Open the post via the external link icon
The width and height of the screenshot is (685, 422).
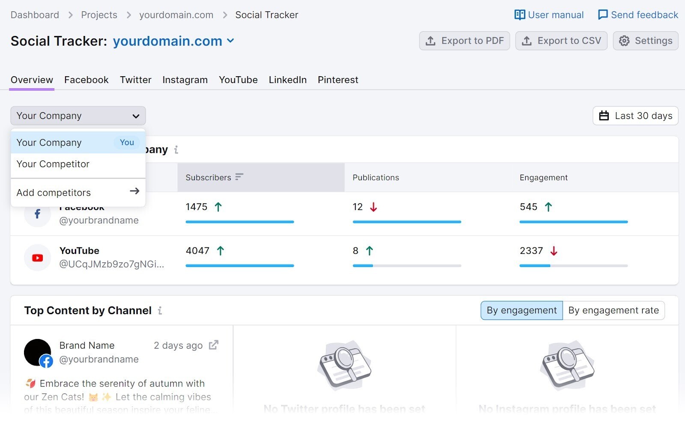pos(213,345)
